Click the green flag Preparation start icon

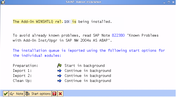[x=59, y=65]
